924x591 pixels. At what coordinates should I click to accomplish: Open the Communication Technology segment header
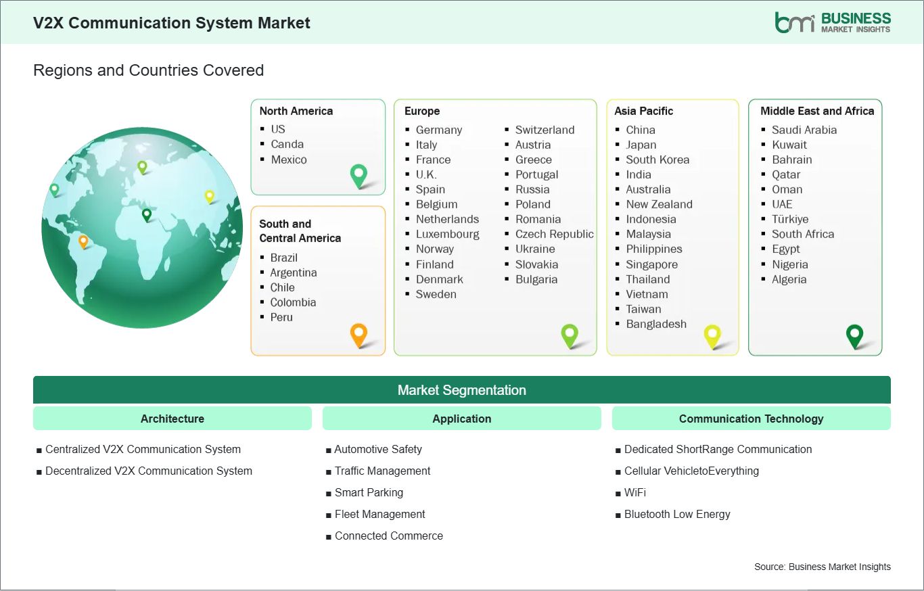751,419
